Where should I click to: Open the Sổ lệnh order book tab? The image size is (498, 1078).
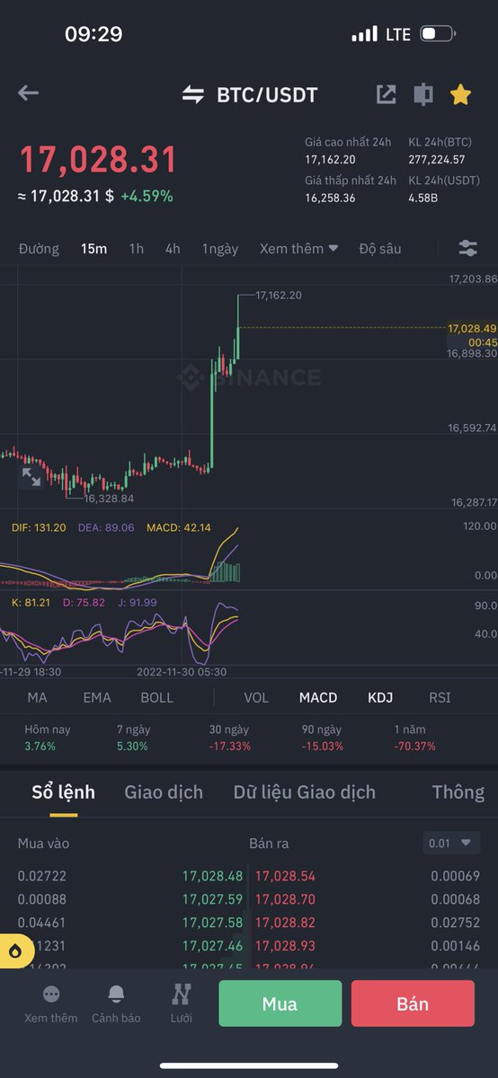tap(64, 792)
